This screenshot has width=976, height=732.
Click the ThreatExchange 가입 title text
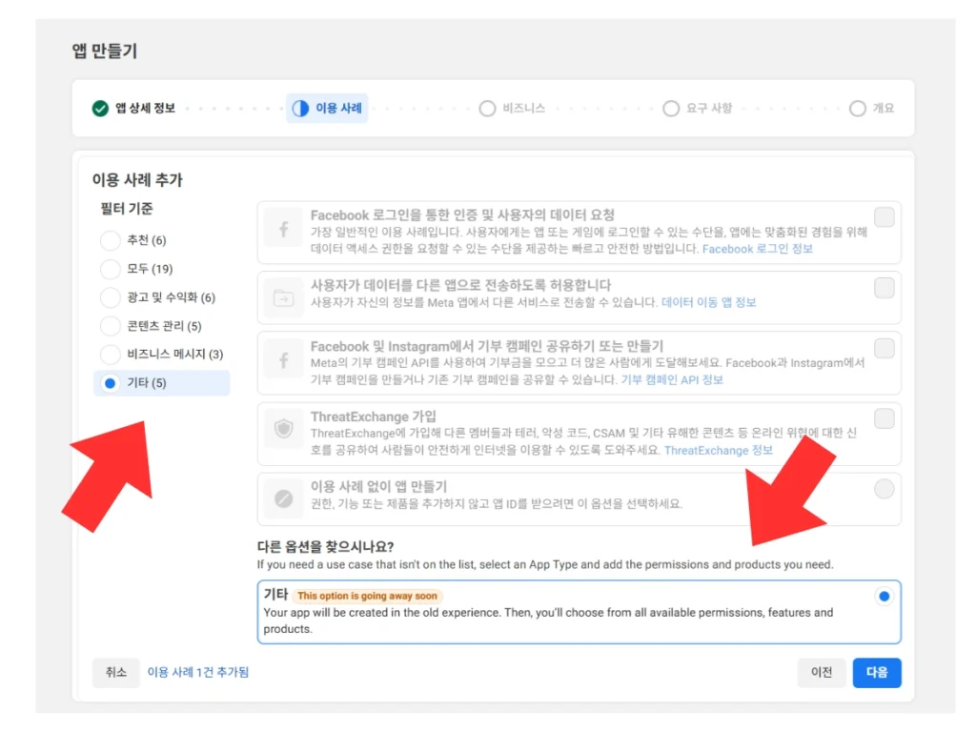click(x=374, y=417)
